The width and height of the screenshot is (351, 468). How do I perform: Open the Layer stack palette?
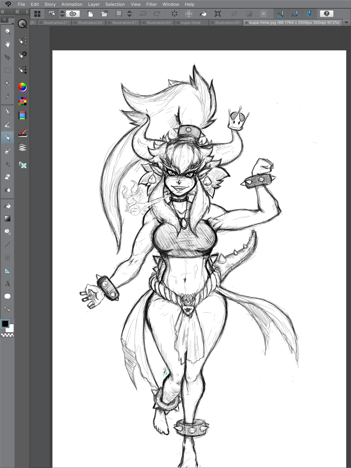point(22,147)
